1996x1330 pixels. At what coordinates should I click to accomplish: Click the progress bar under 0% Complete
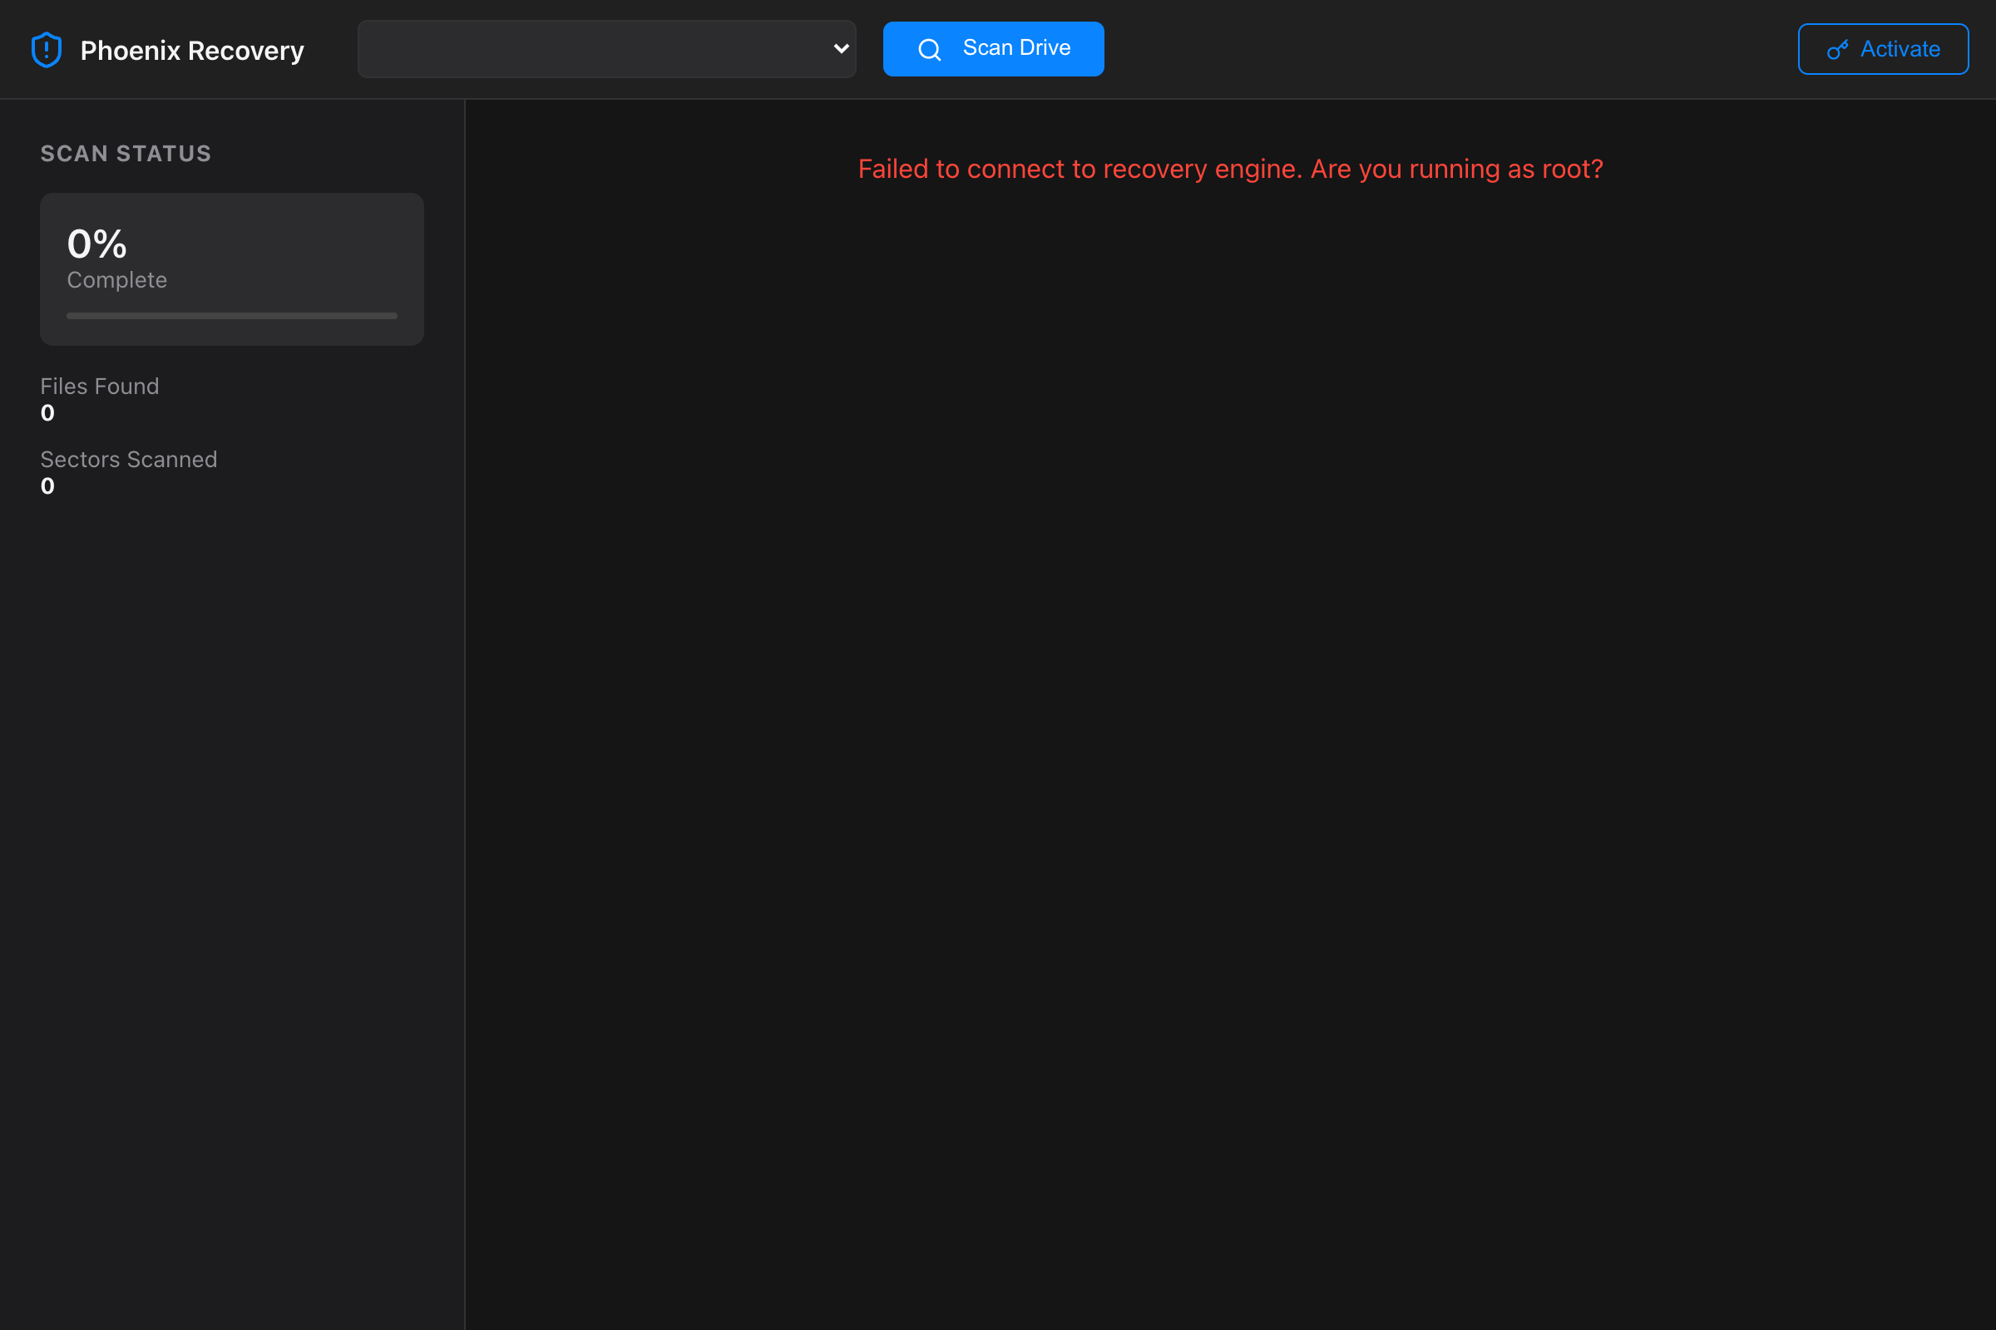tap(232, 315)
